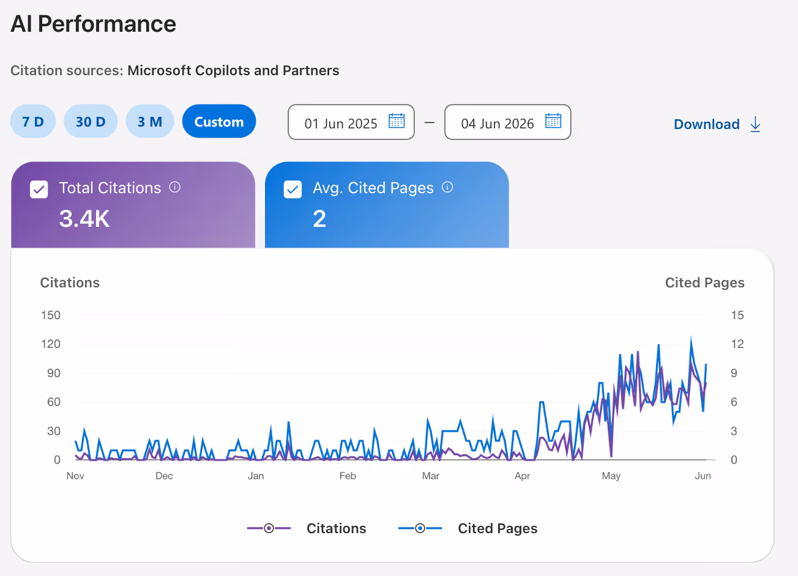
Task: Click the end date field 04 Jun 2026
Action: tap(508, 122)
